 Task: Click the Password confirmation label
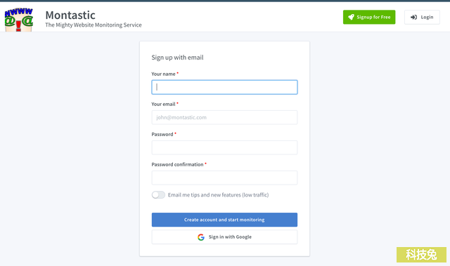(x=177, y=165)
